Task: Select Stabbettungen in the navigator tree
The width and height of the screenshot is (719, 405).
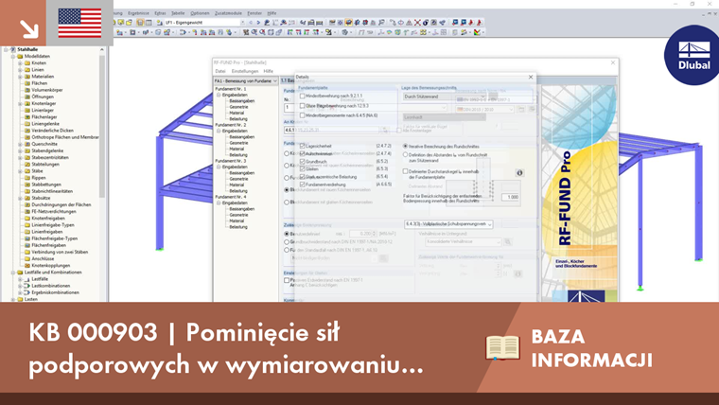Action: coord(46,185)
